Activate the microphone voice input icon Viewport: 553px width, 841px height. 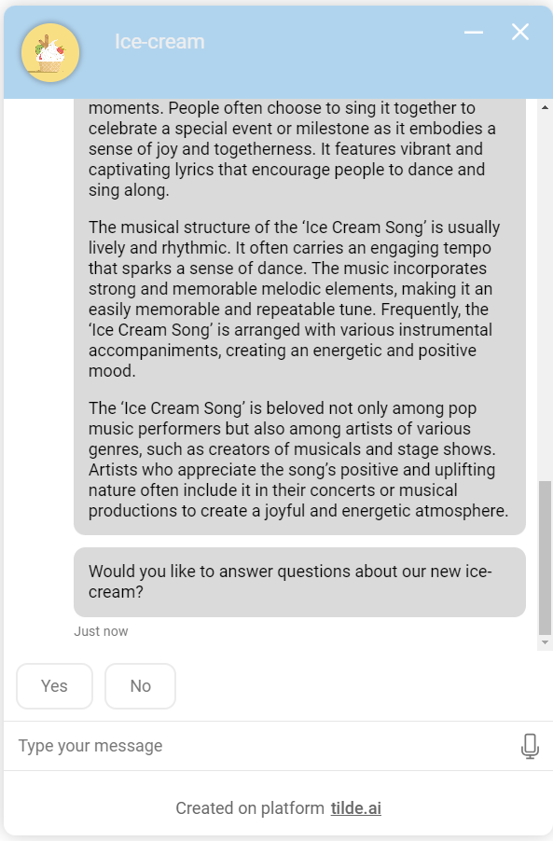(530, 746)
